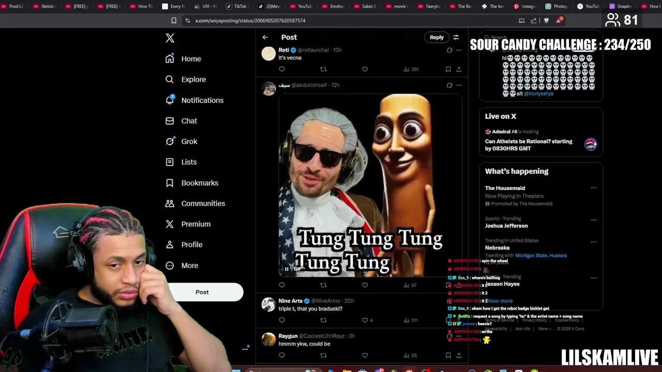Open more options for The Housemaid trend

[x=594, y=188]
